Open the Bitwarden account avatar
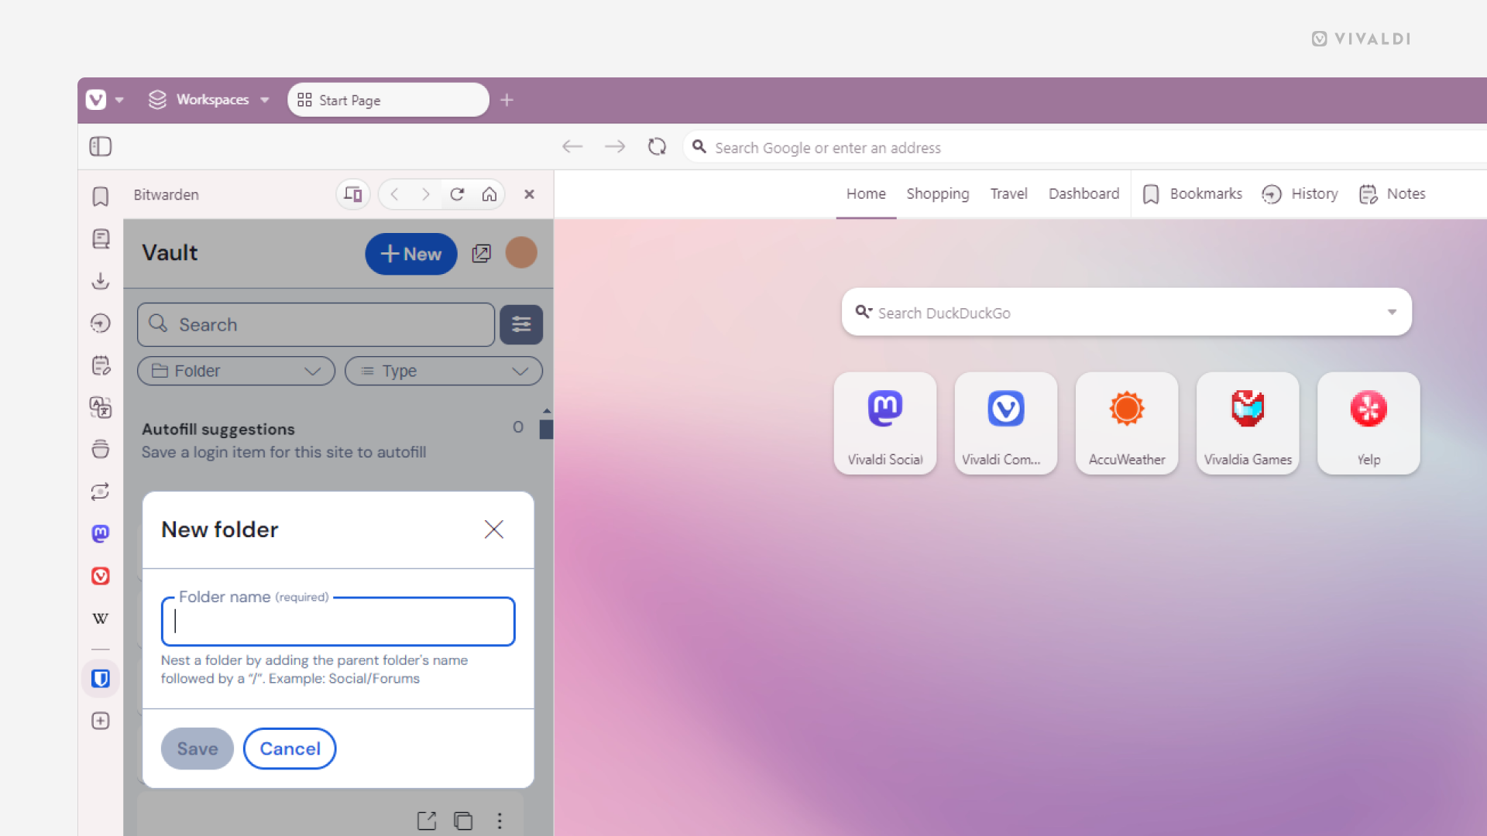The height and width of the screenshot is (836, 1487). click(521, 252)
